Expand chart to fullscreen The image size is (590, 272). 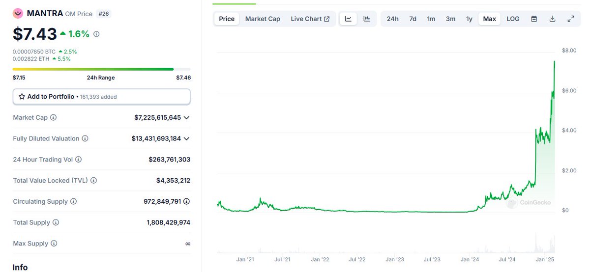(571, 19)
